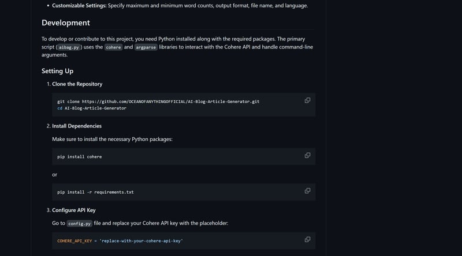Click the Customizable Settings bullet label
The height and width of the screenshot is (256, 462).
pos(79,6)
